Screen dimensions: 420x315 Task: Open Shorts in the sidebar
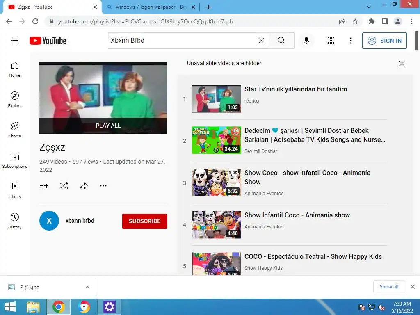(15, 130)
